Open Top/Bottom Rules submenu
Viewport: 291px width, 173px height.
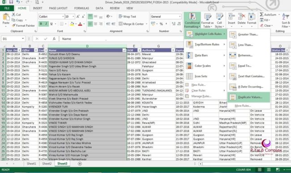click(205, 44)
